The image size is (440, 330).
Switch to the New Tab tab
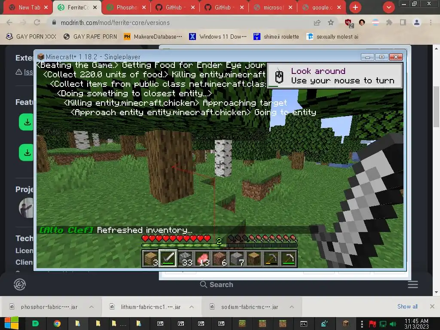[x=29, y=7]
